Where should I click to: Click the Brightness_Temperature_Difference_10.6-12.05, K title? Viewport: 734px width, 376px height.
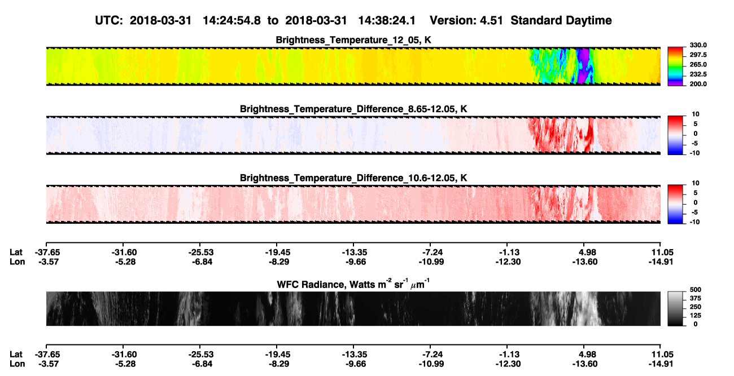[x=353, y=178]
